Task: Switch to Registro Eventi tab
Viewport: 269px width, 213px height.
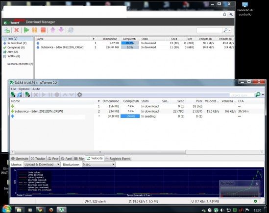Action: [x=118, y=159]
